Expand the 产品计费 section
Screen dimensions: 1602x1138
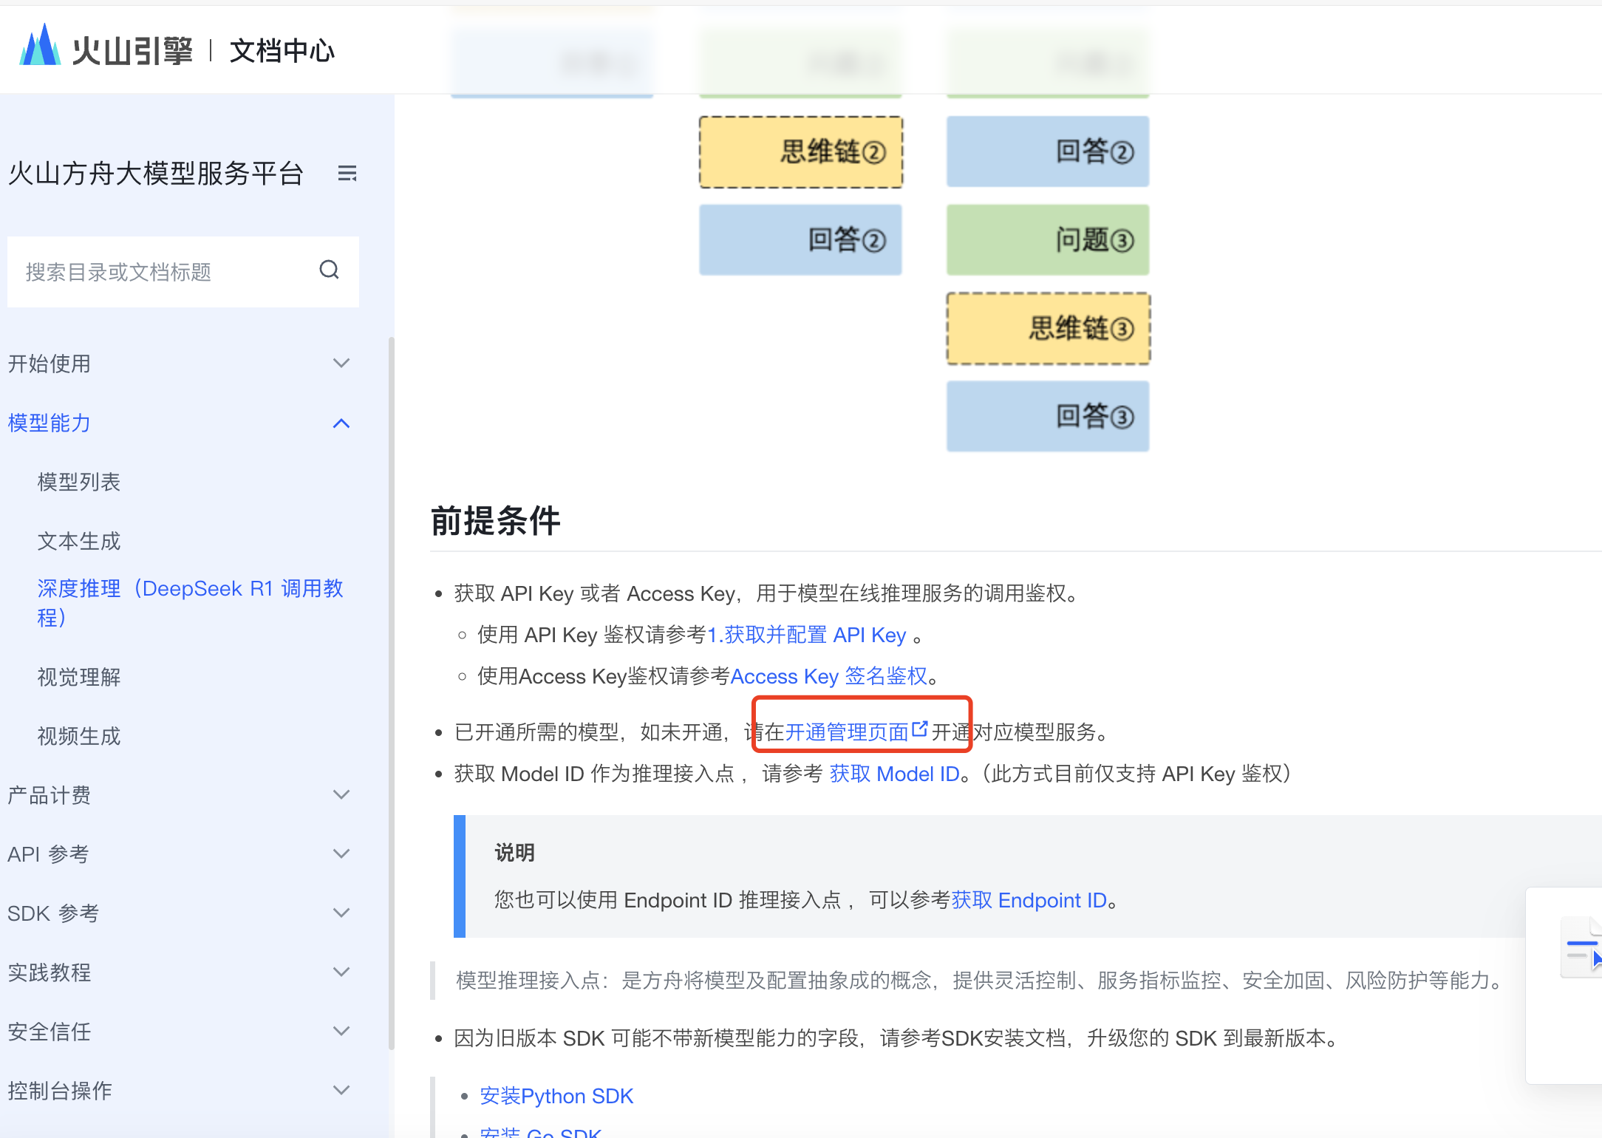[x=341, y=795]
